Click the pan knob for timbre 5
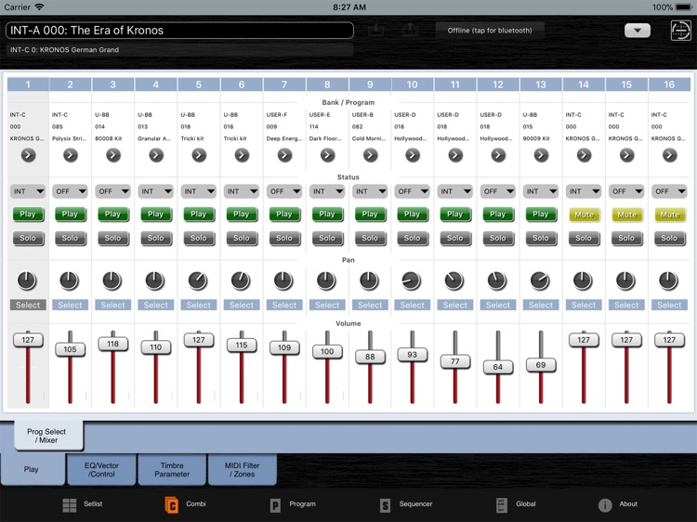Screen dimensions: 697x522 198,281
